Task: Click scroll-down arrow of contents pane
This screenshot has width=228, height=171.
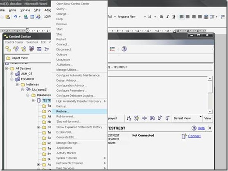Action: click(210, 112)
